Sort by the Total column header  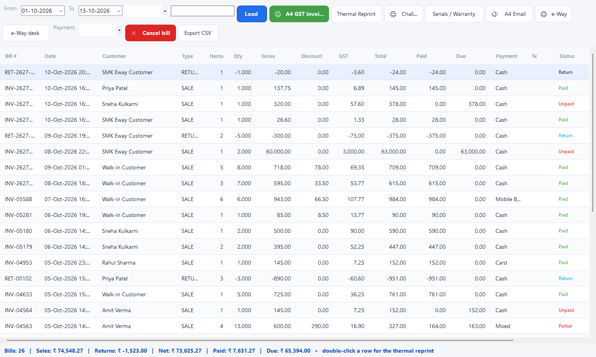380,56
